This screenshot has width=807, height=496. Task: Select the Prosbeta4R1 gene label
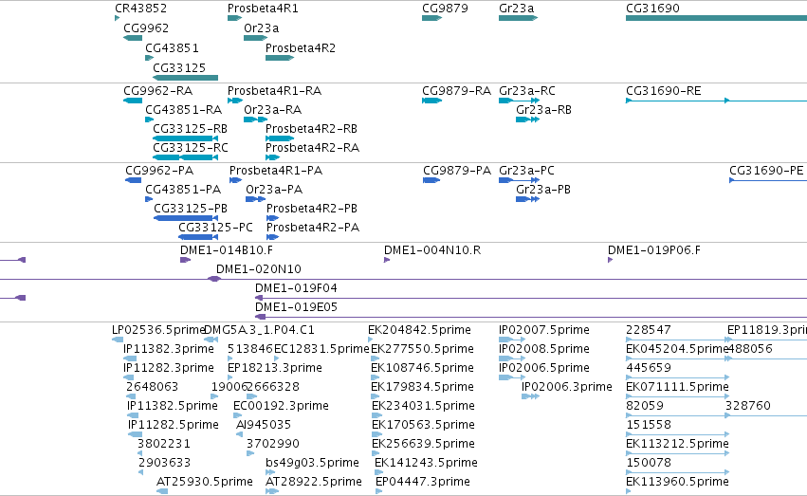pyautogui.click(x=263, y=9)
